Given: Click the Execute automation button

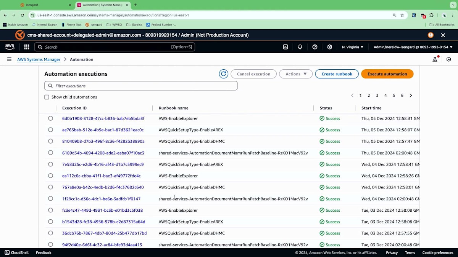Looking at the screenshot, I should pos(387,74).
